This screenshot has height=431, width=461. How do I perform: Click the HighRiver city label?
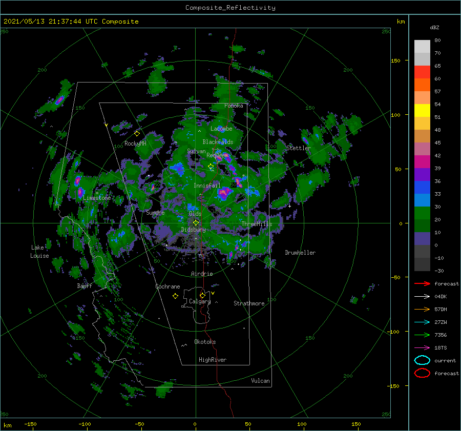(213, 360)
